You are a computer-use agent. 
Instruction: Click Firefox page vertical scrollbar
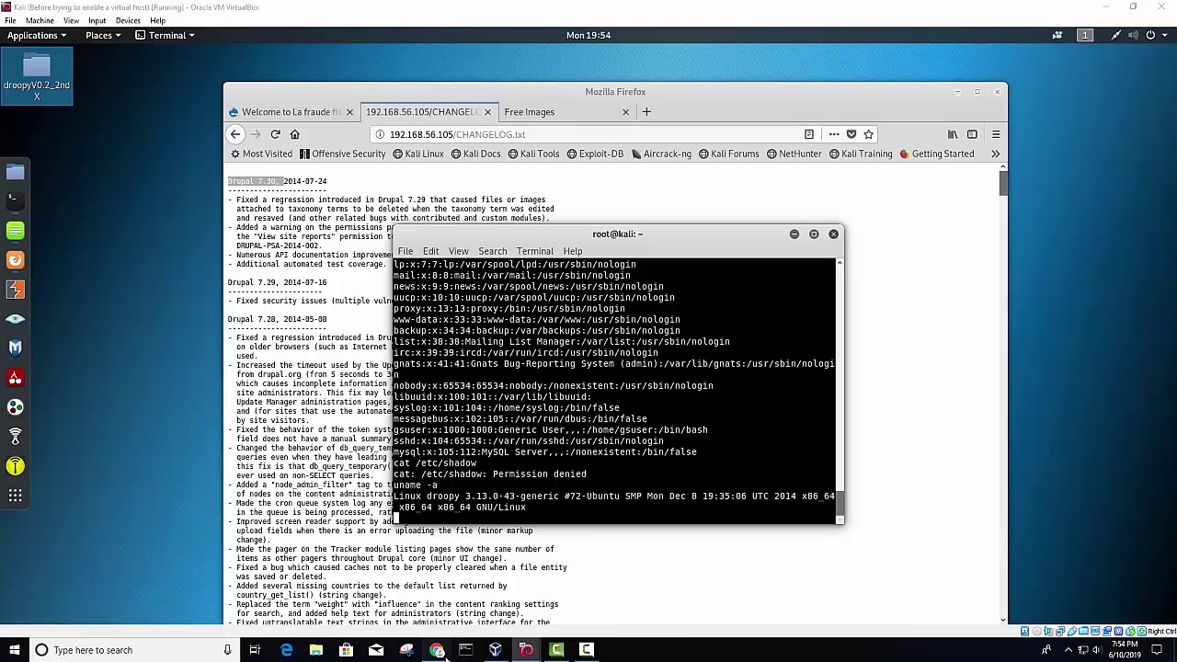(1002, 394)
